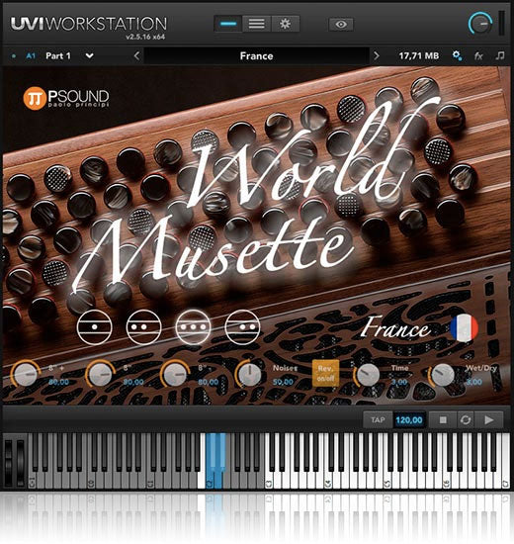This screenshot has height=544, width=514.
Task: Click the PSOUND Paolo Principi logo
Action: [x=66, y=98]
